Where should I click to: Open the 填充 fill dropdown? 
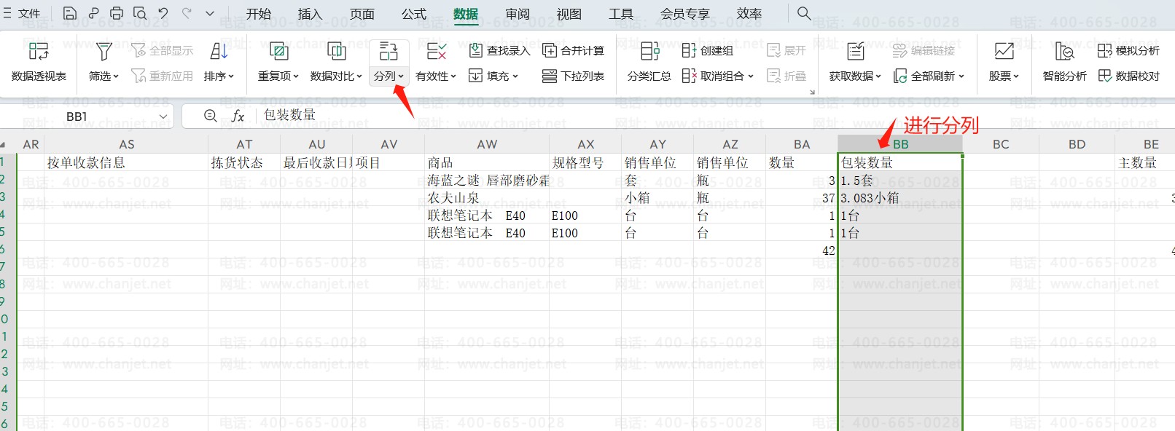tap(493, 76)
